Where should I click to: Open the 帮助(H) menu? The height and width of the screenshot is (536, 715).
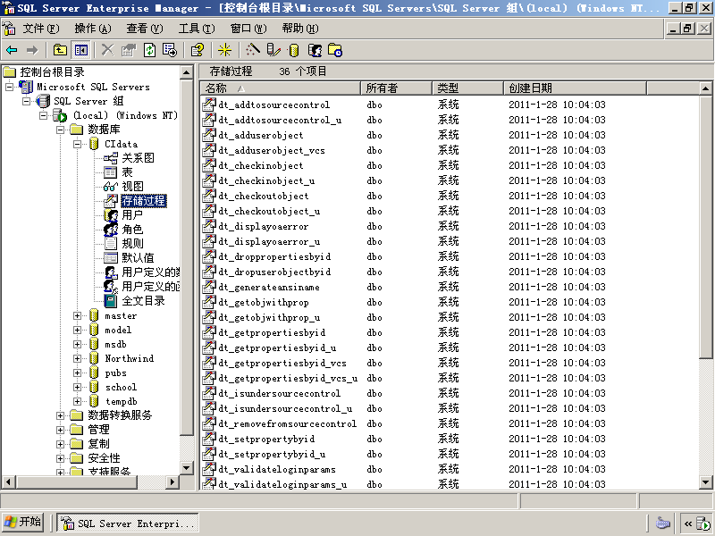[x=300, y=29]
